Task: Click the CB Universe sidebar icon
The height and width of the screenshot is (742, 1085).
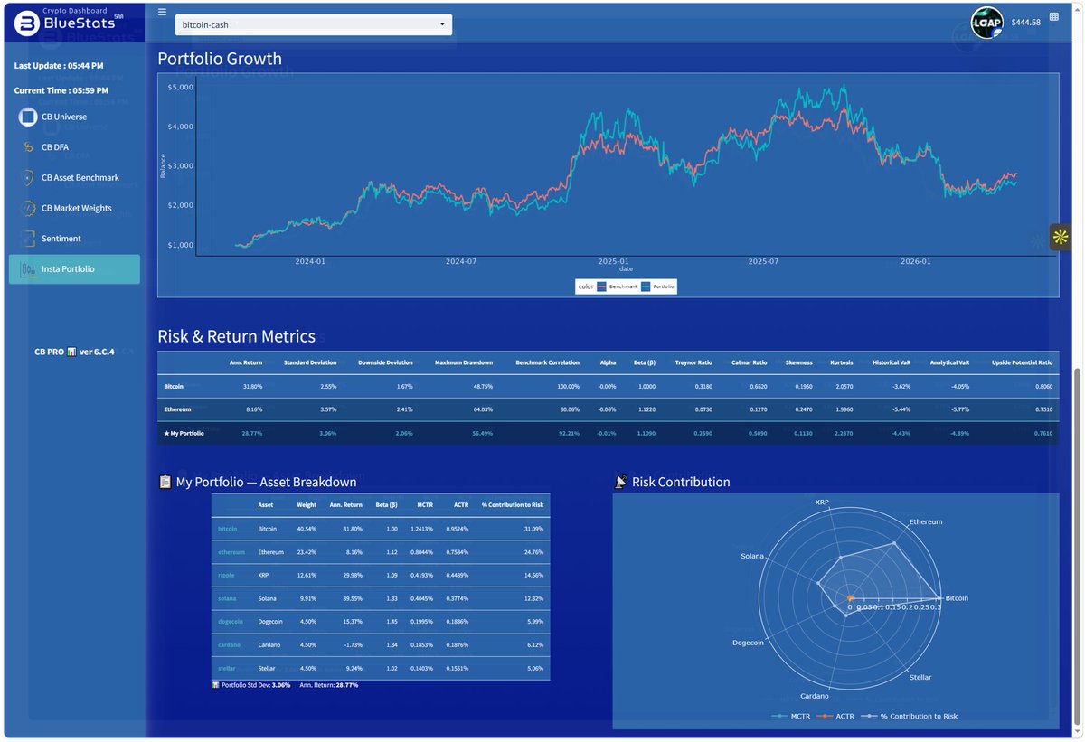Action: click(28, 117)
